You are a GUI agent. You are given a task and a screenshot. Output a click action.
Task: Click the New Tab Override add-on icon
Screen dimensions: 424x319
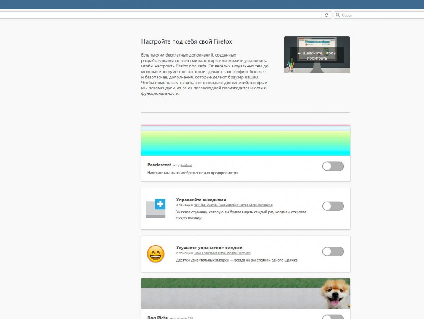[155, 208]
